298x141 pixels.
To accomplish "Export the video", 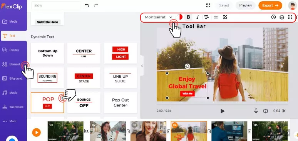I will tap(270, 5).
